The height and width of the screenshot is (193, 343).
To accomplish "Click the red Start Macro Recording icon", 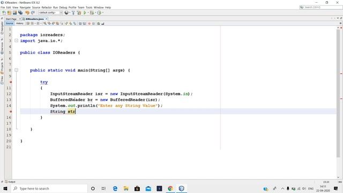I will (x=90, y=24).
